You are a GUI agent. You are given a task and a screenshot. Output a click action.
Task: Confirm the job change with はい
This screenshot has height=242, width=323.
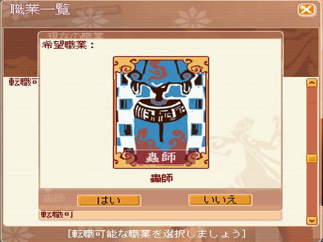[x=109, y=200]
